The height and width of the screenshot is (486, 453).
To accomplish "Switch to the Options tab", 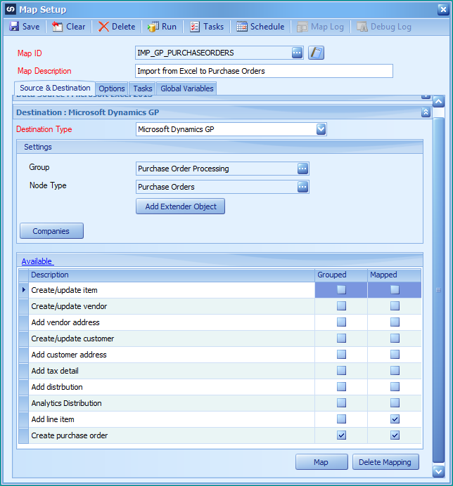I will [112, 88].
